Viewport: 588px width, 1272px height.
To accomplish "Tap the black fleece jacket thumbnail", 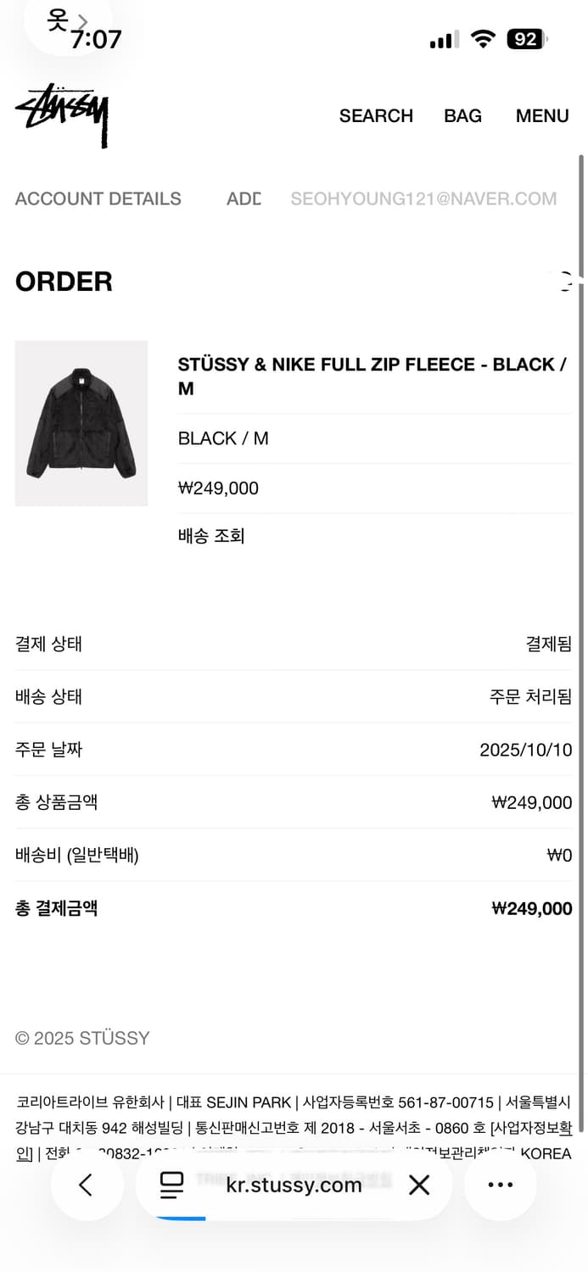I will (x=81, y=423).
